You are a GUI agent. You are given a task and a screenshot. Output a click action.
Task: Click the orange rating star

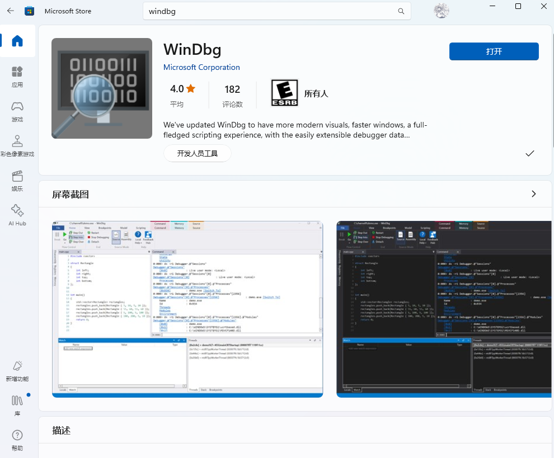coord(191,88)
